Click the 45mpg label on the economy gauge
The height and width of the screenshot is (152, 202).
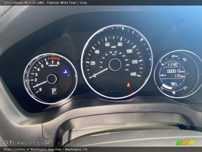coord(175,56)
